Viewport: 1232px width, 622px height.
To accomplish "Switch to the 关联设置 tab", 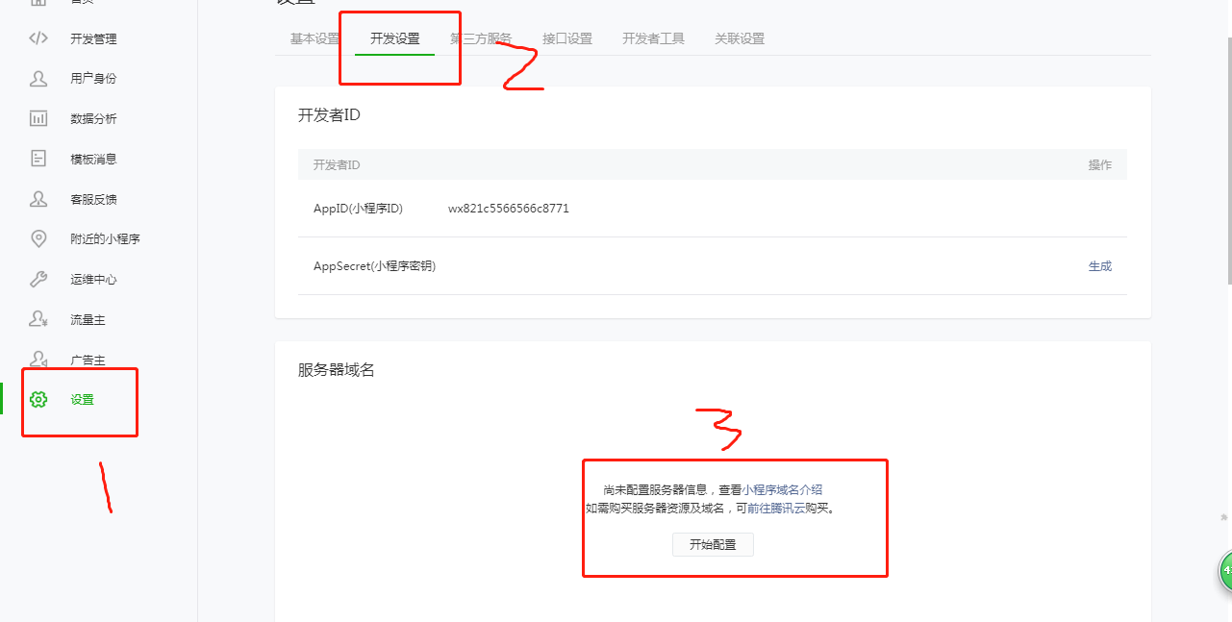I will (x=740, y=39).
